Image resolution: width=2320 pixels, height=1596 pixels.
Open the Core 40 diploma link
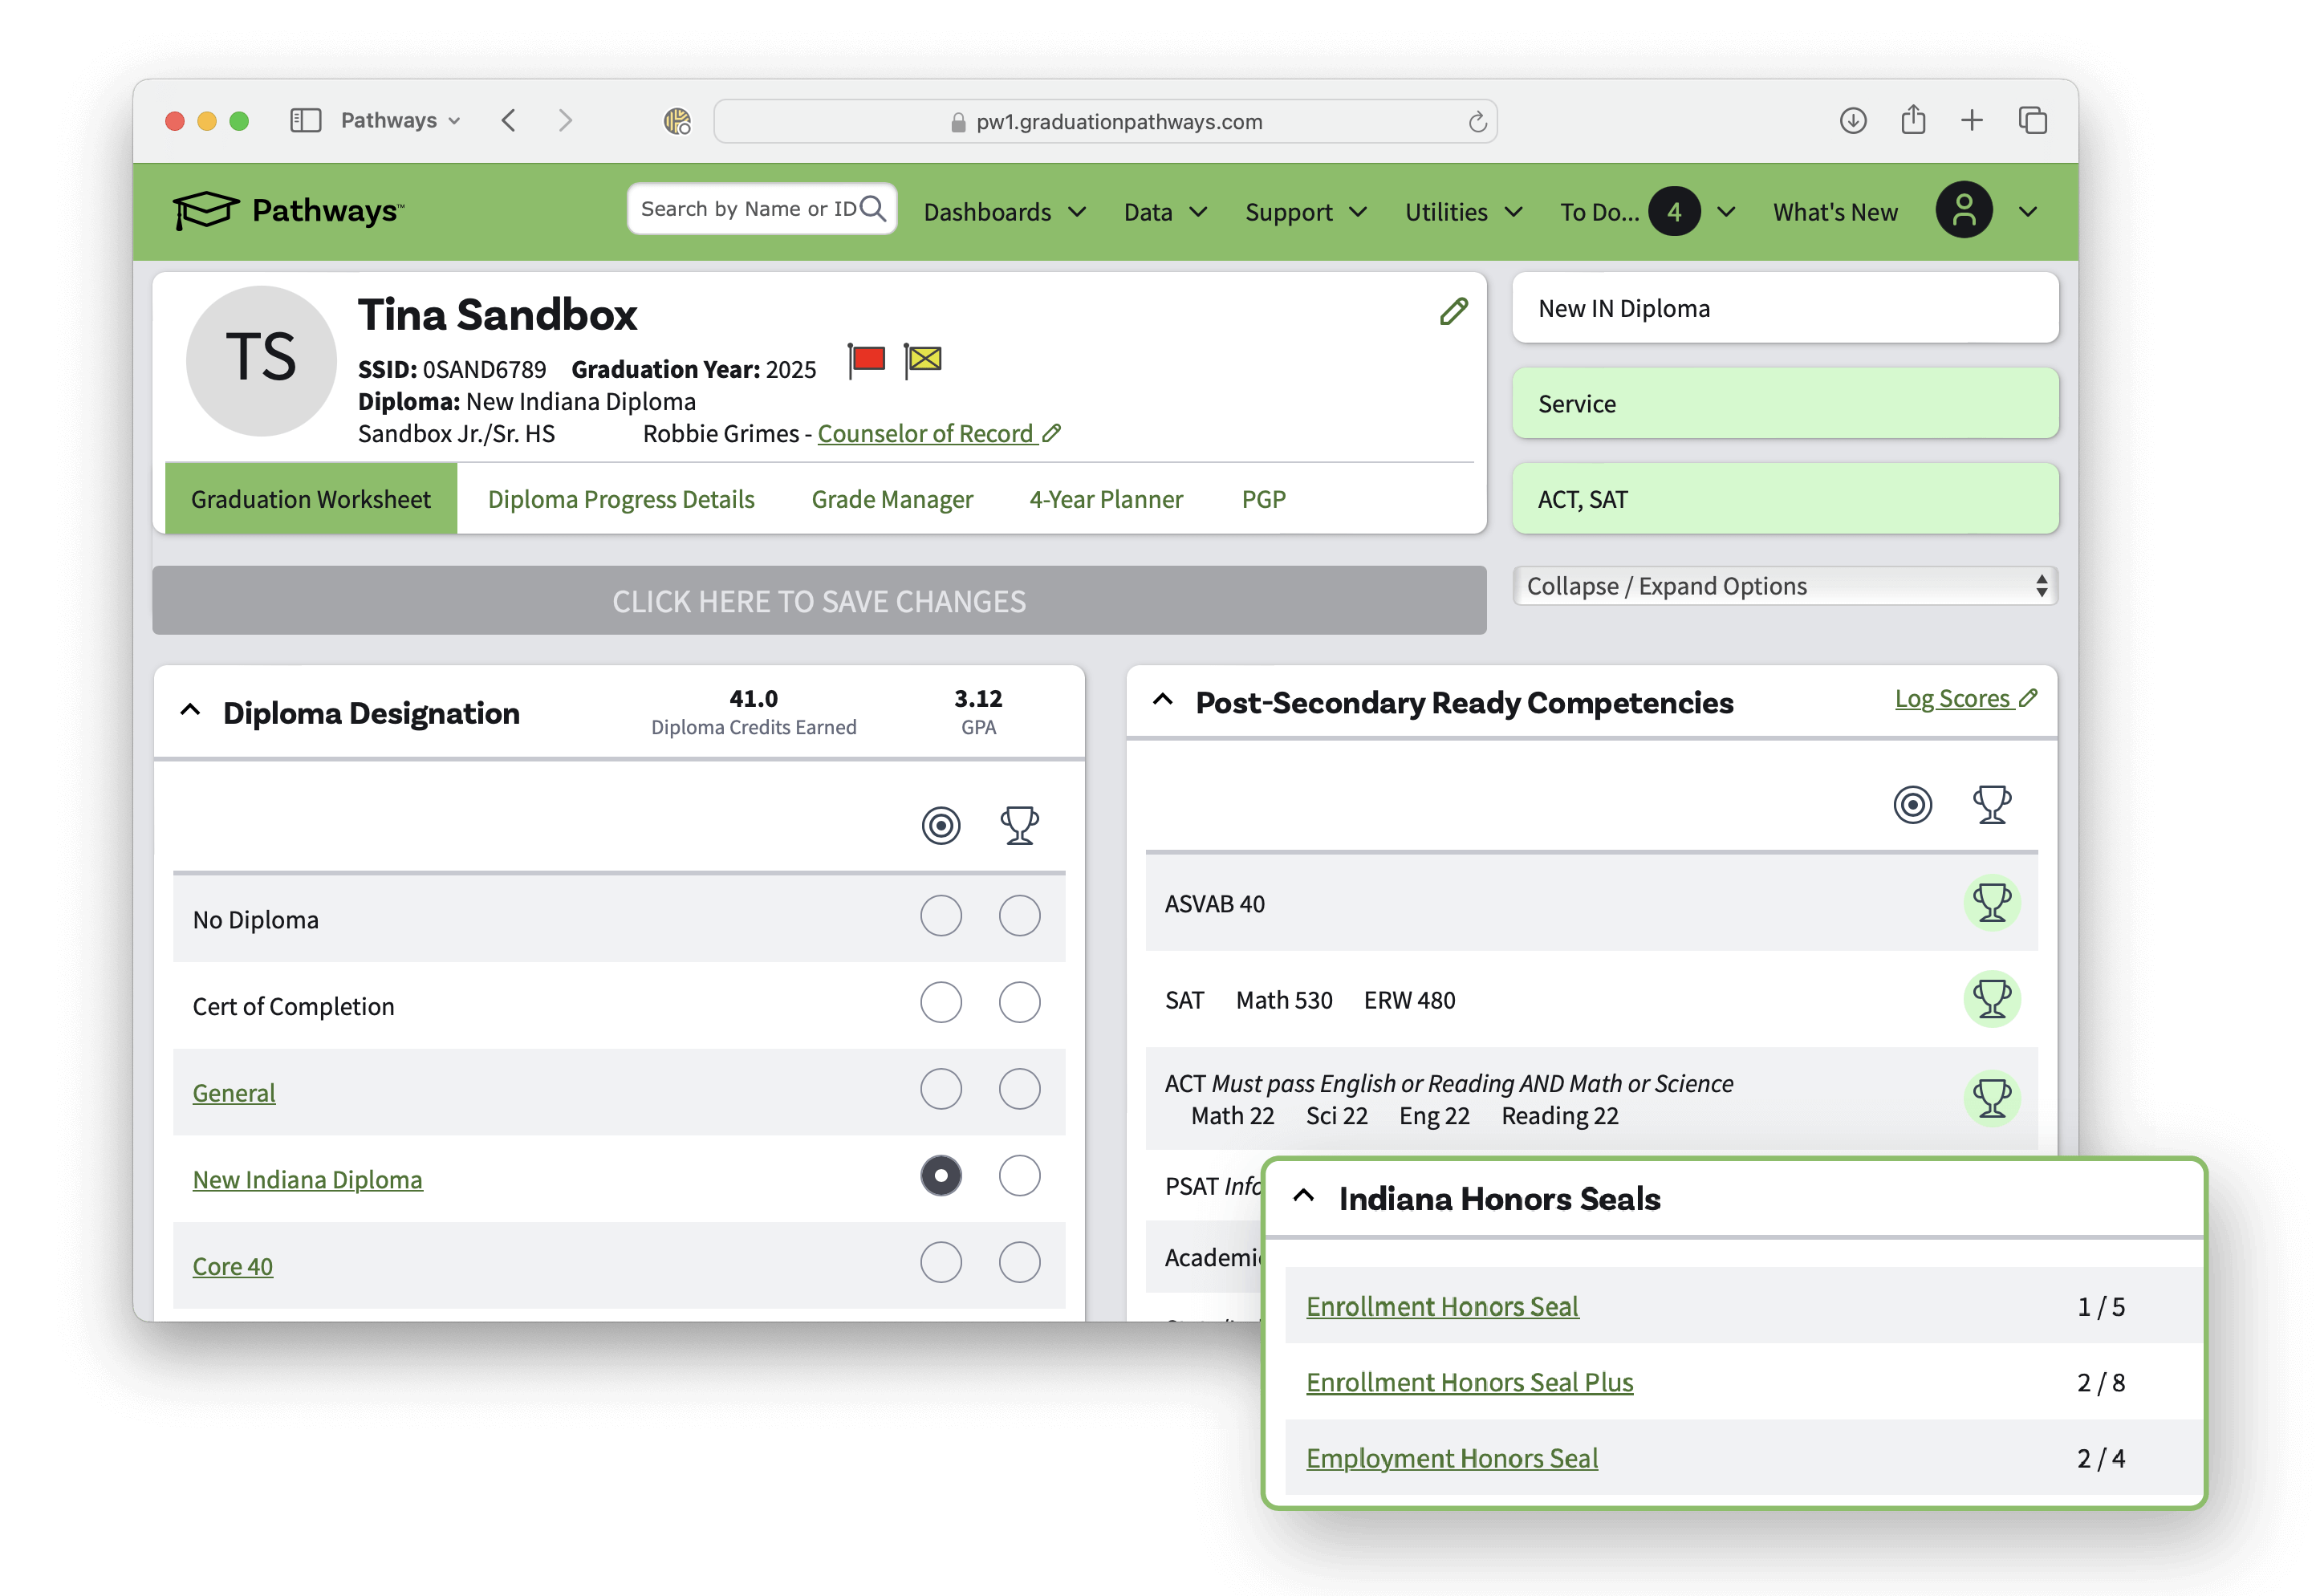pyautogui.click(x=232, y=1266)
